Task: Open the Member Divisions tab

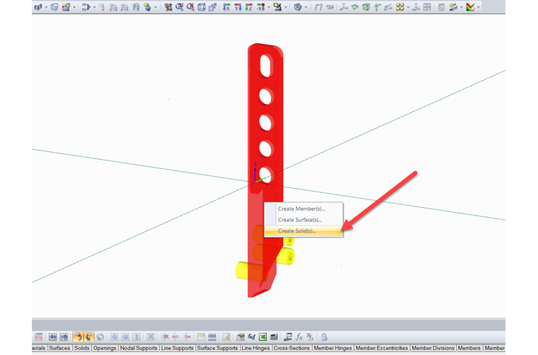Action: tap(433, 348)
